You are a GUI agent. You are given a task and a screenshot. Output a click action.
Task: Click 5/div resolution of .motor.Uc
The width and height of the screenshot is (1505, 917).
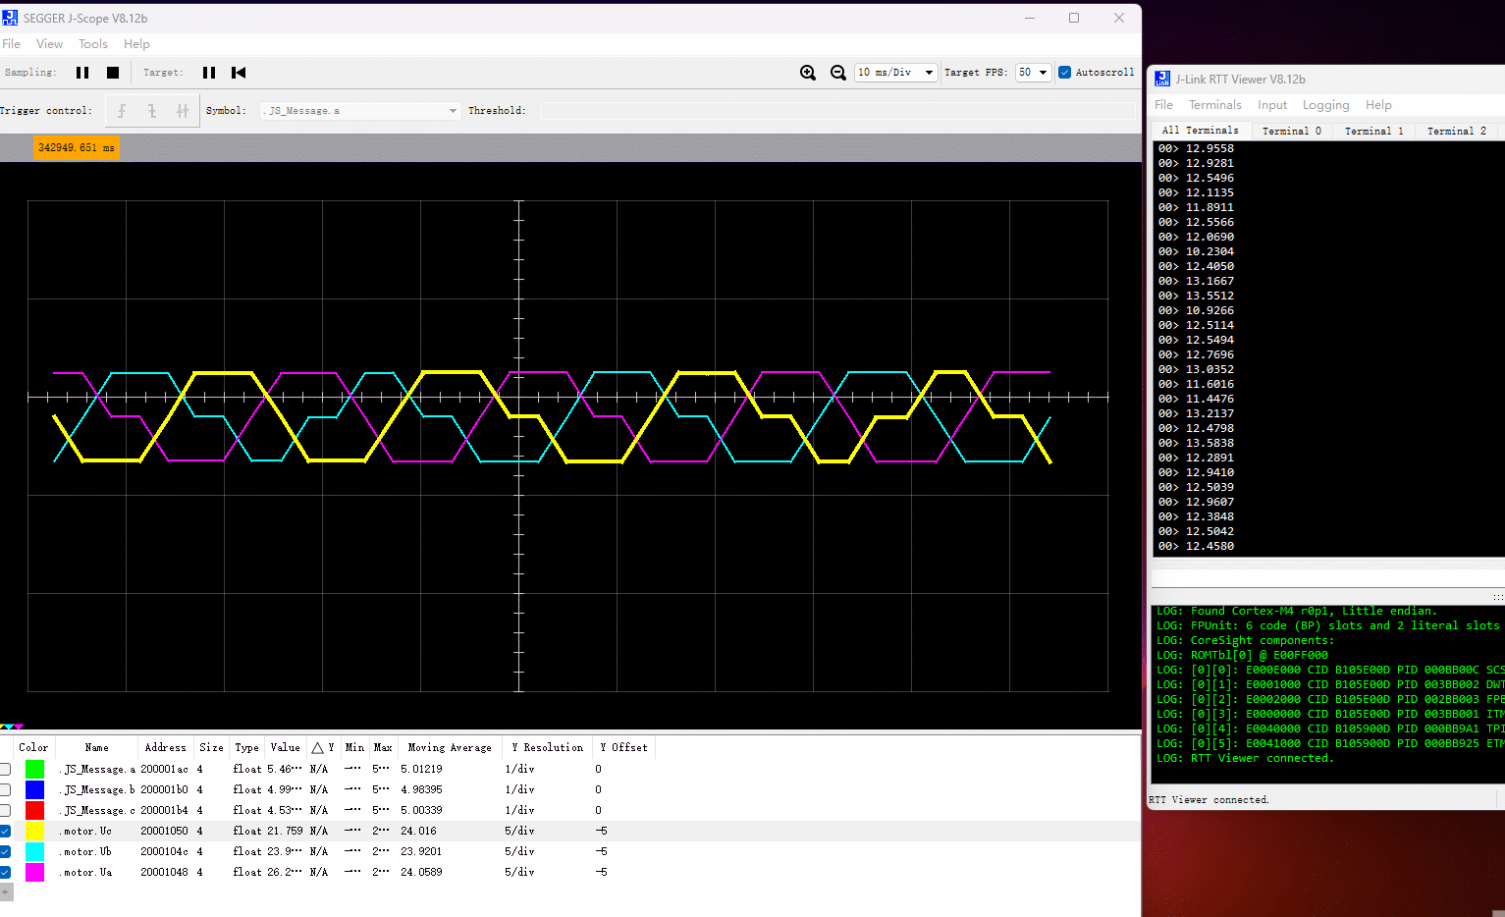[x=519, y=831]
